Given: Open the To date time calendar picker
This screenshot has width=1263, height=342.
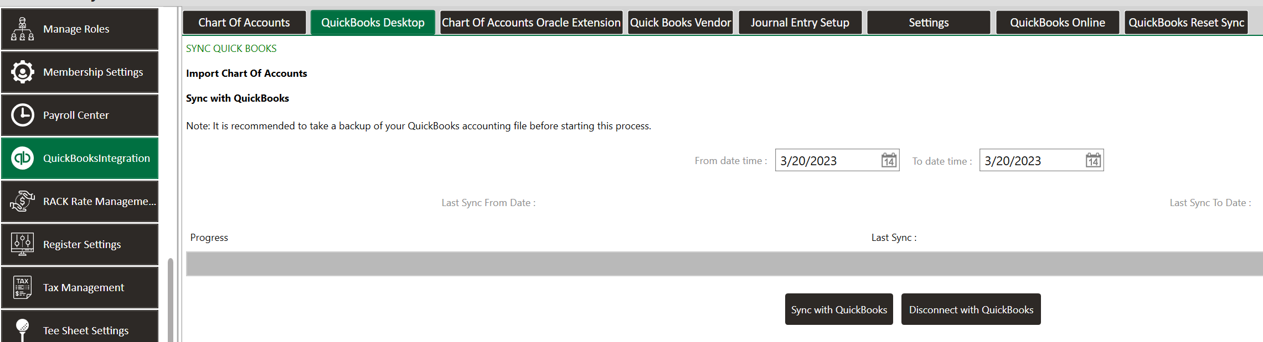Looking at the screenshot, I should coord(1093,160).
